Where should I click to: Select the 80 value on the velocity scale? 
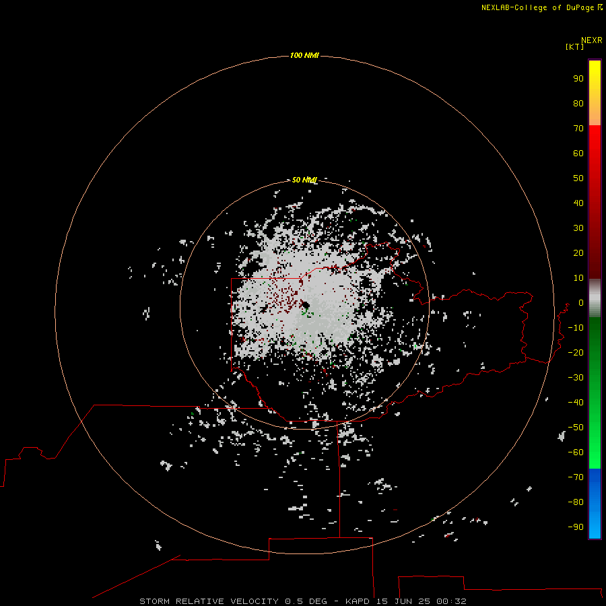[578, 103]
